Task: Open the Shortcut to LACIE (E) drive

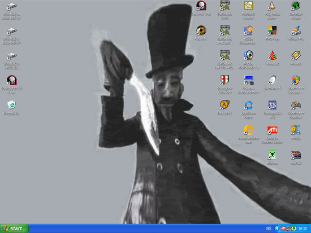Action: (12, 56)
